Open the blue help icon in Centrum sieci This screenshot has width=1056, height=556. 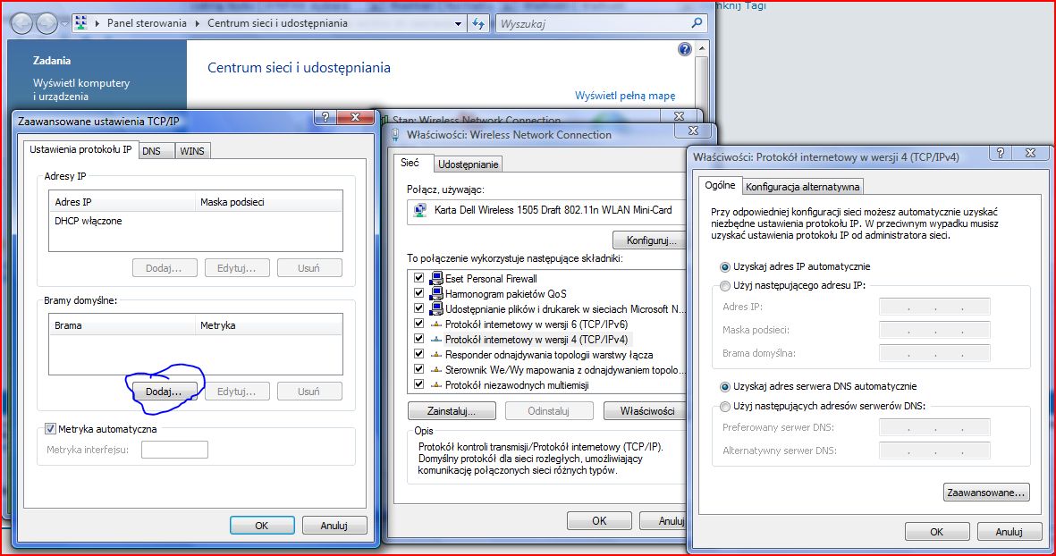(685, 49)
